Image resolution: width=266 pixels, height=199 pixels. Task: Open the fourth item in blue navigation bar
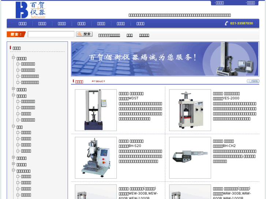pyautogui.click(x=82, y=23)
